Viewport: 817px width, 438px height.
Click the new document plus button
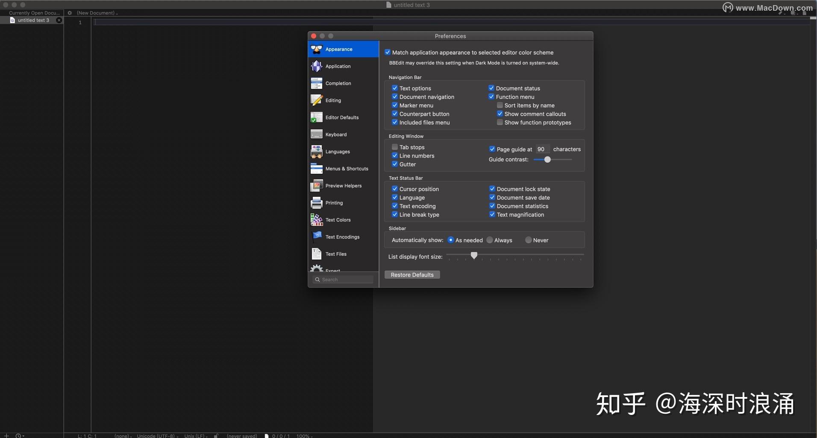pos(6,435)
